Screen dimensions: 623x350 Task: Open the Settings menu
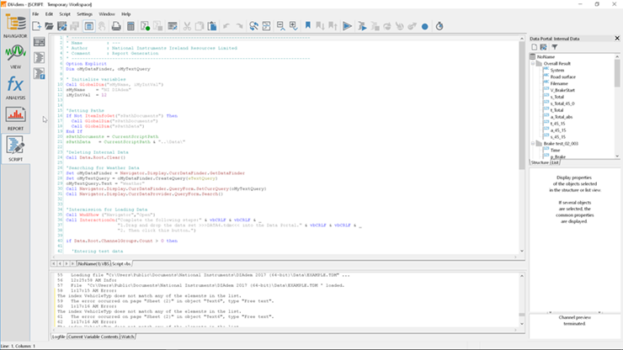coord(84,14)
